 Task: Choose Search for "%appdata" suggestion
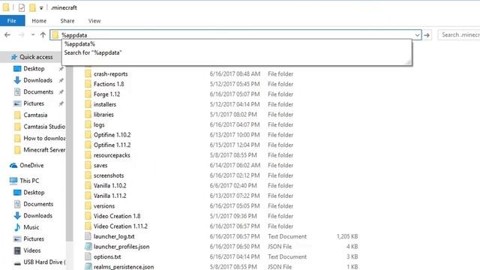pyautogui.click(x=93, y=52)
